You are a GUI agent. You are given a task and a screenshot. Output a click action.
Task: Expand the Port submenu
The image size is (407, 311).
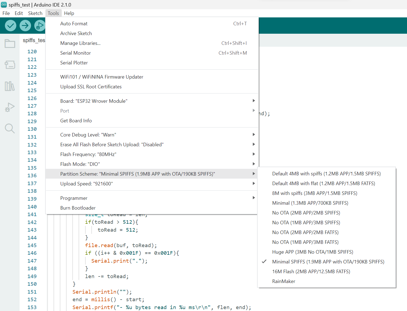pos(152,111)
